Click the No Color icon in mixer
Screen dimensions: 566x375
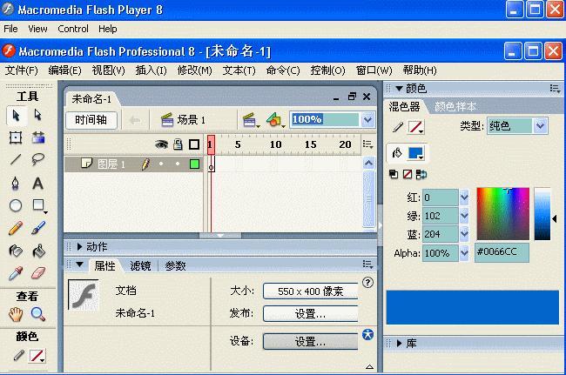pos(408,175)
